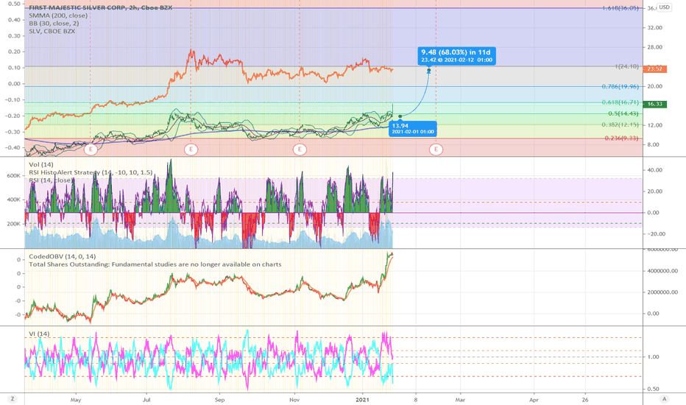Click the earnings E marker near August
The height and width of the screenshot is (405, 686).
[x=191, y=149]
